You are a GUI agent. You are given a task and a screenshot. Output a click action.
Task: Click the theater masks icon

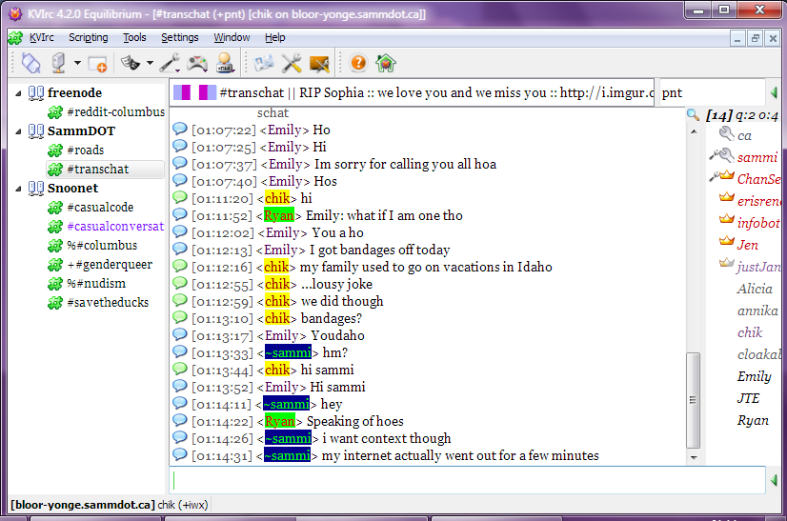pyautogui.click(x=131, y=63)
